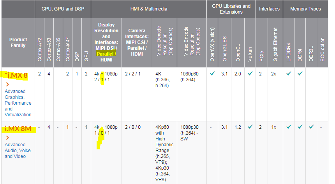
Task: Open Advanced Graphics, Performance and Virtualization link
Action: tap(18, 103)
